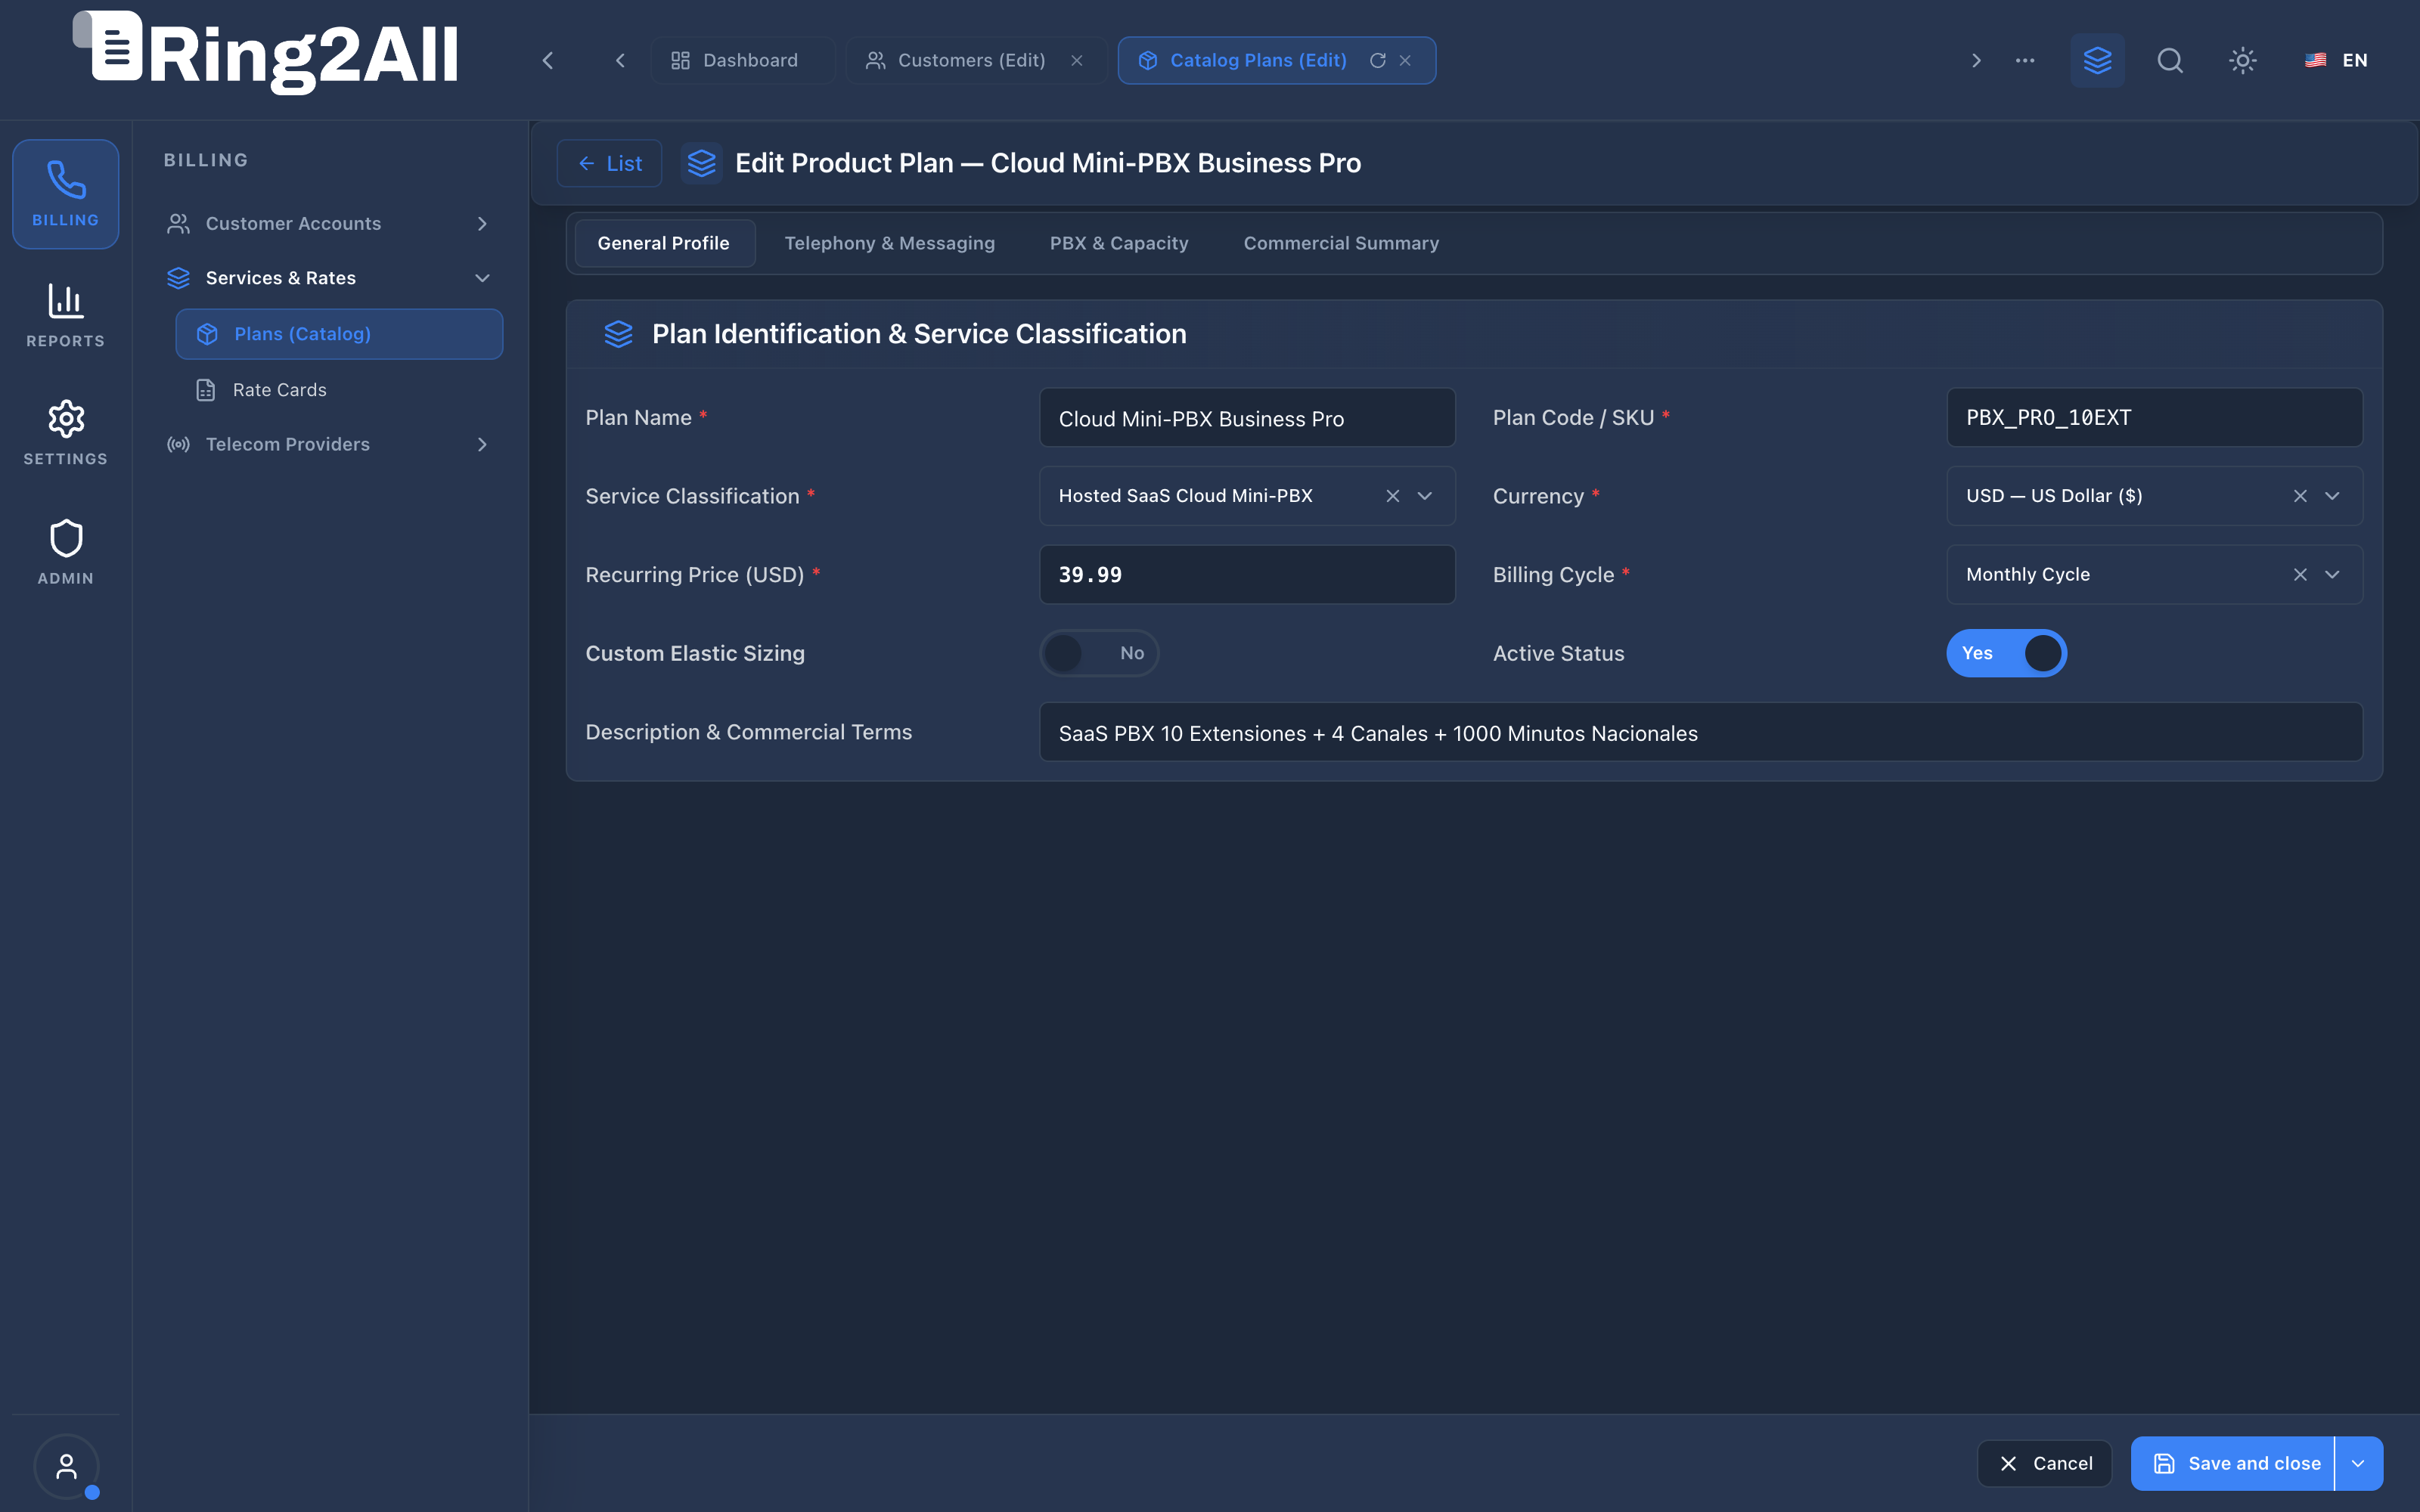Switch to the Commercial Summary tab
The height and width of the screenshot is (1512, 2420).
[x=1341, y=244]
